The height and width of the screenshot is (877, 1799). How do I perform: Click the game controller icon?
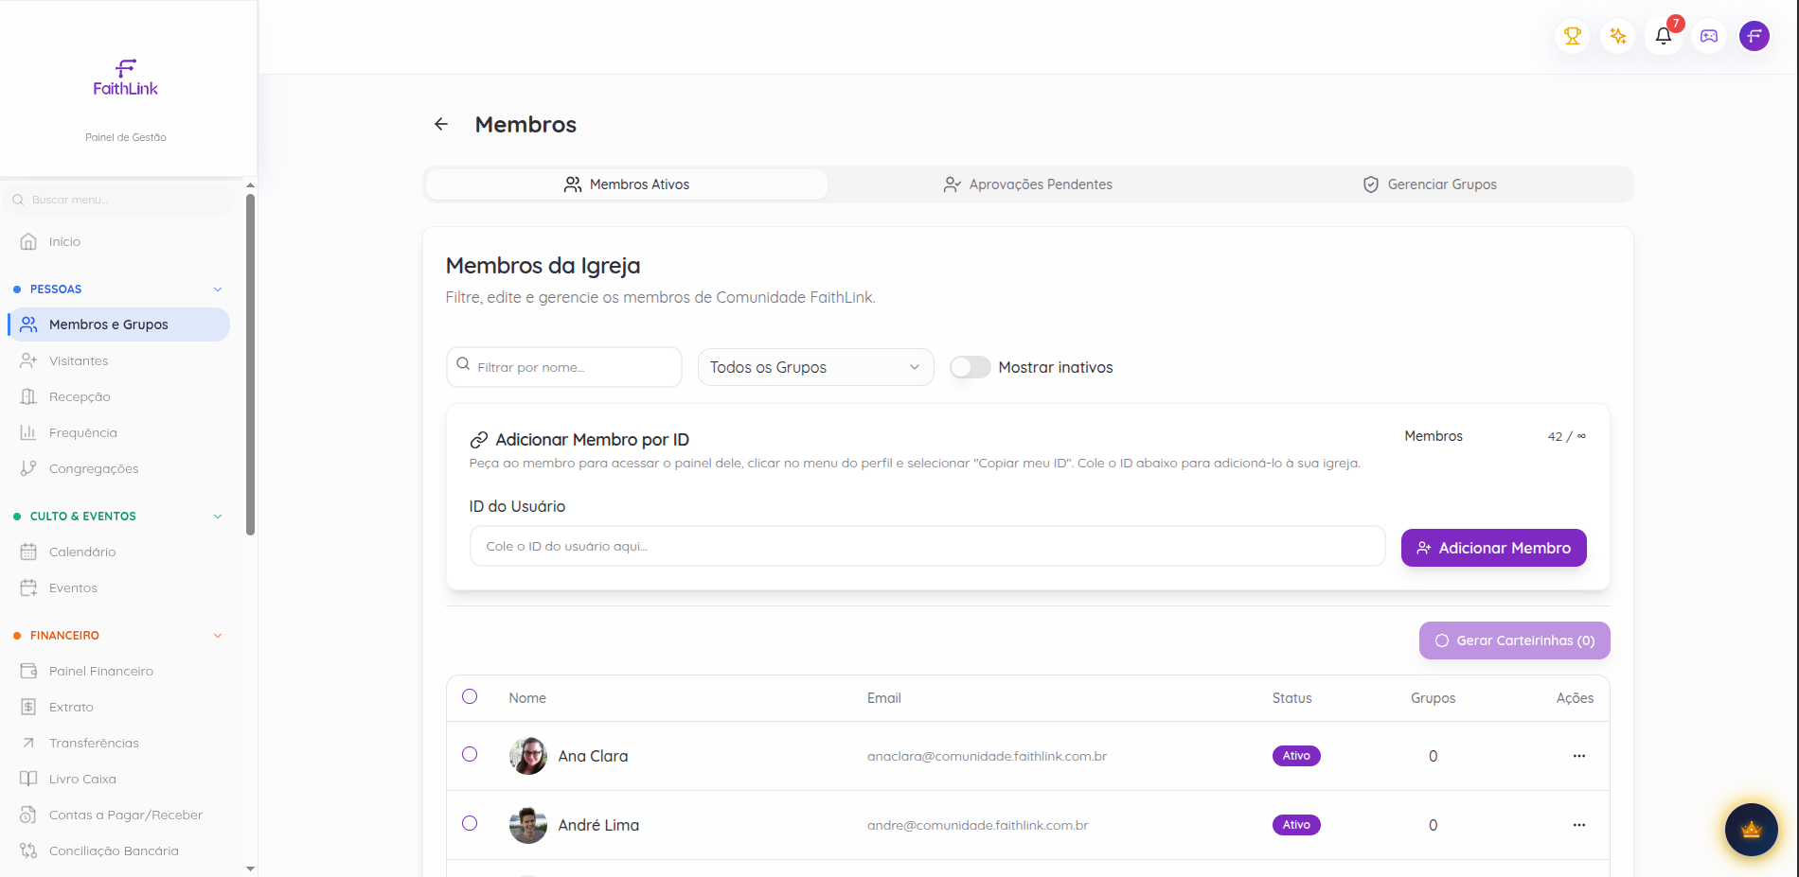click(x=1709, y=36)
